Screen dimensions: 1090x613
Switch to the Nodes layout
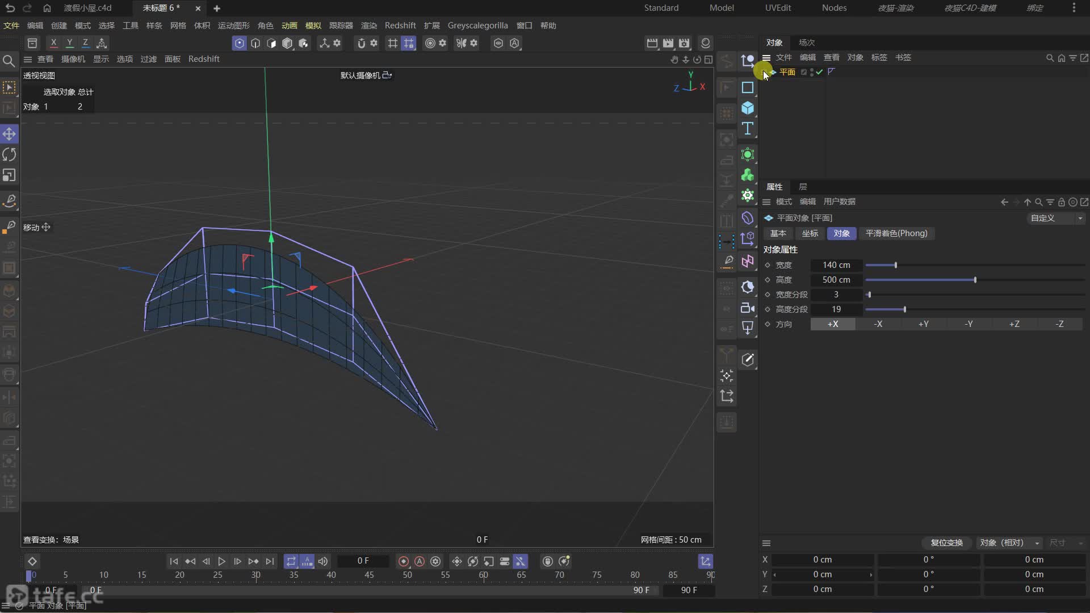click(834, 8)
